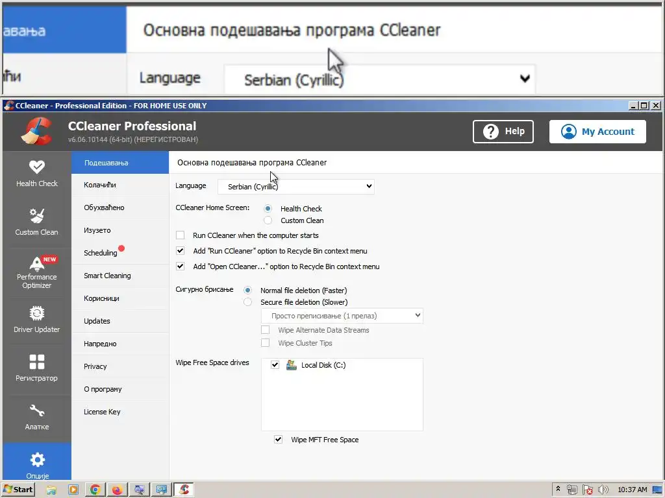Open My Account
The height and width of the screenshot is (498, 665).
pyautogui.click(x=597, y=131)
